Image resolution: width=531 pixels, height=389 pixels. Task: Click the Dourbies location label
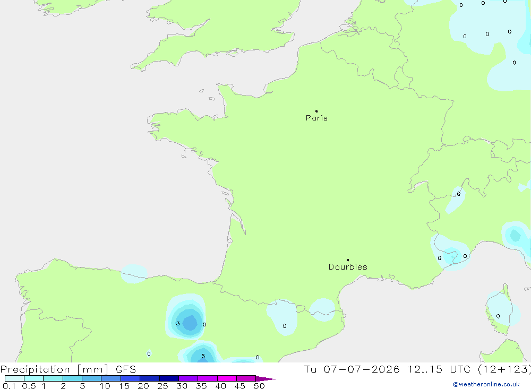(x=348, y=267)
